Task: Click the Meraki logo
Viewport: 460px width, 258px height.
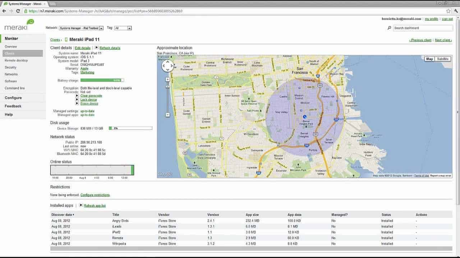Action: coord(19,25)
